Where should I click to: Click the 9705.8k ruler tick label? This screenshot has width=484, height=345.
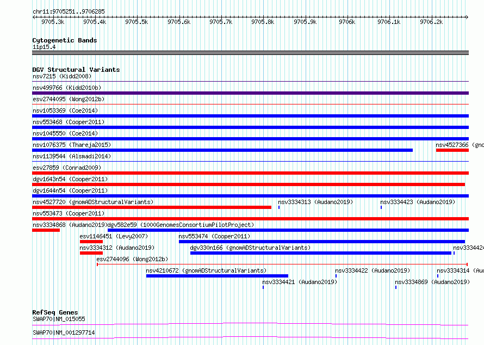click(263, 22)
